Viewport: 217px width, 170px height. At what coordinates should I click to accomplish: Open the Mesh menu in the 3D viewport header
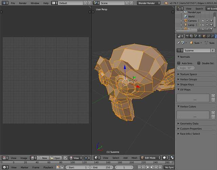click(x=134, y=158)
